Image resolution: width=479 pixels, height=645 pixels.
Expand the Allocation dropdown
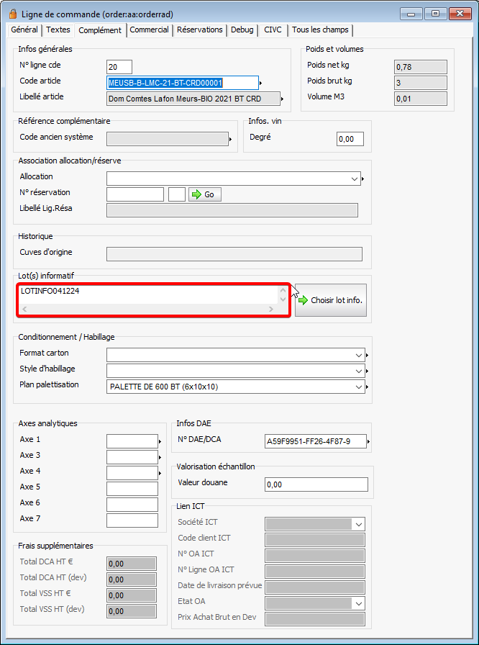[x=355, y=179]
